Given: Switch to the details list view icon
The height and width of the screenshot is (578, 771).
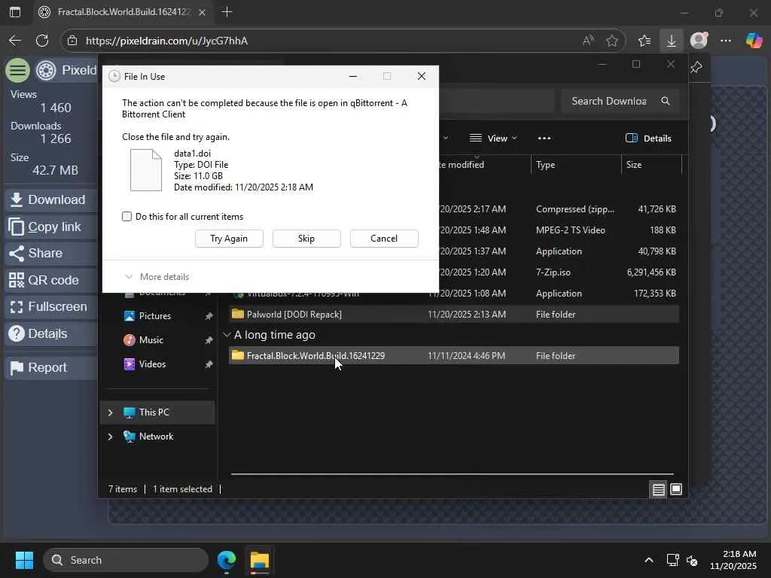Looking at the screenshot, I should (x=658, y=489).
